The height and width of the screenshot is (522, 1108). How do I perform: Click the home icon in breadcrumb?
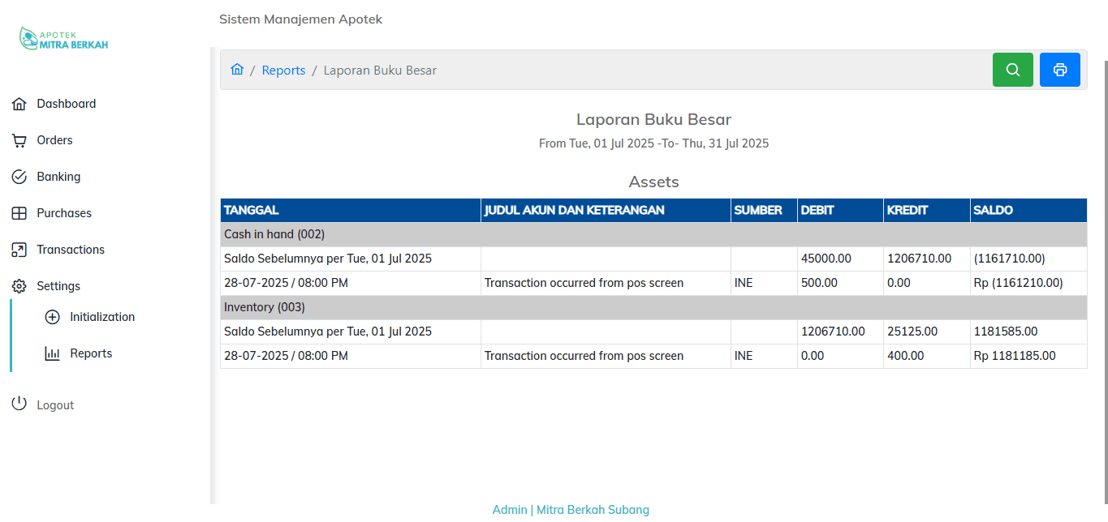click(x=237, y=70)
